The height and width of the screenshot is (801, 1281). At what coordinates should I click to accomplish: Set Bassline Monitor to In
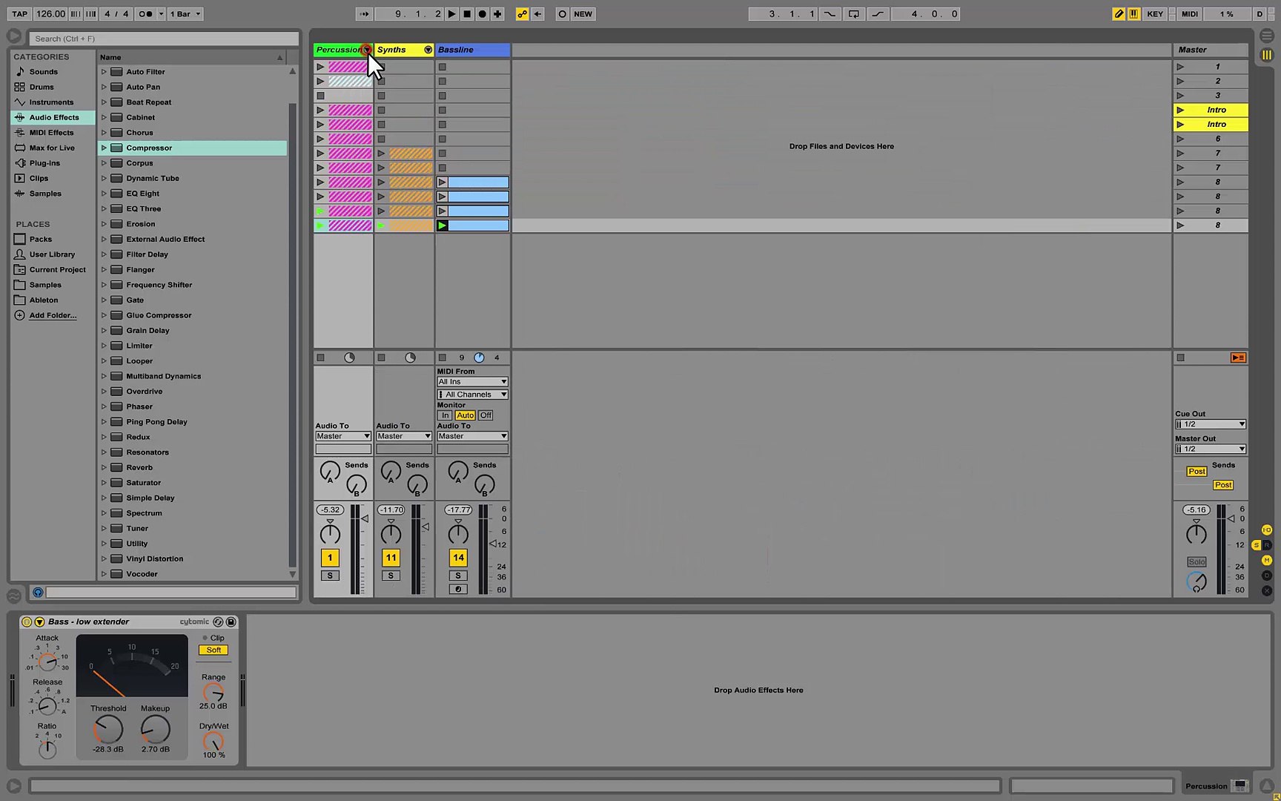point(445,415)
